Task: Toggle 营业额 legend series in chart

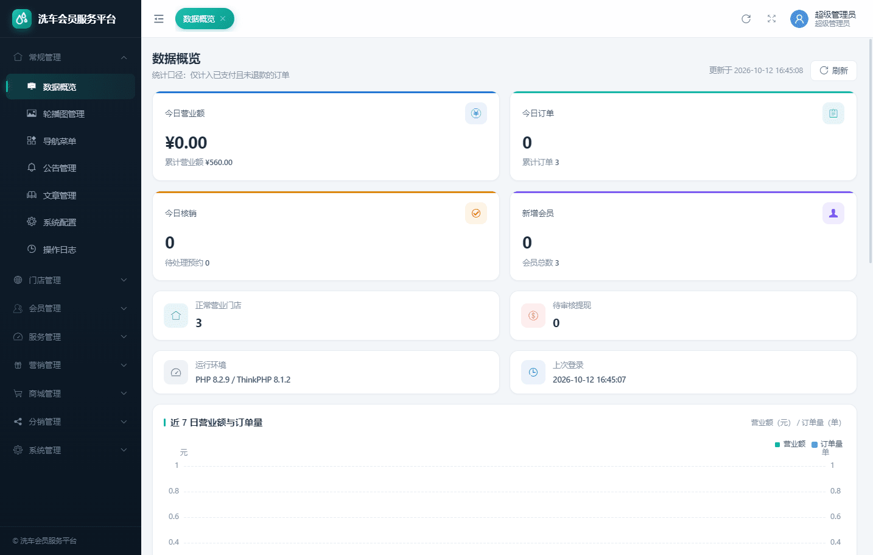Action: pyautogui.click(x=790, y=444)
